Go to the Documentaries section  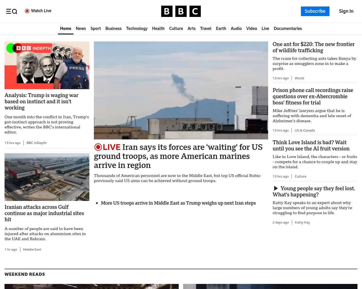pyautogui.click(x=288, y=29)
